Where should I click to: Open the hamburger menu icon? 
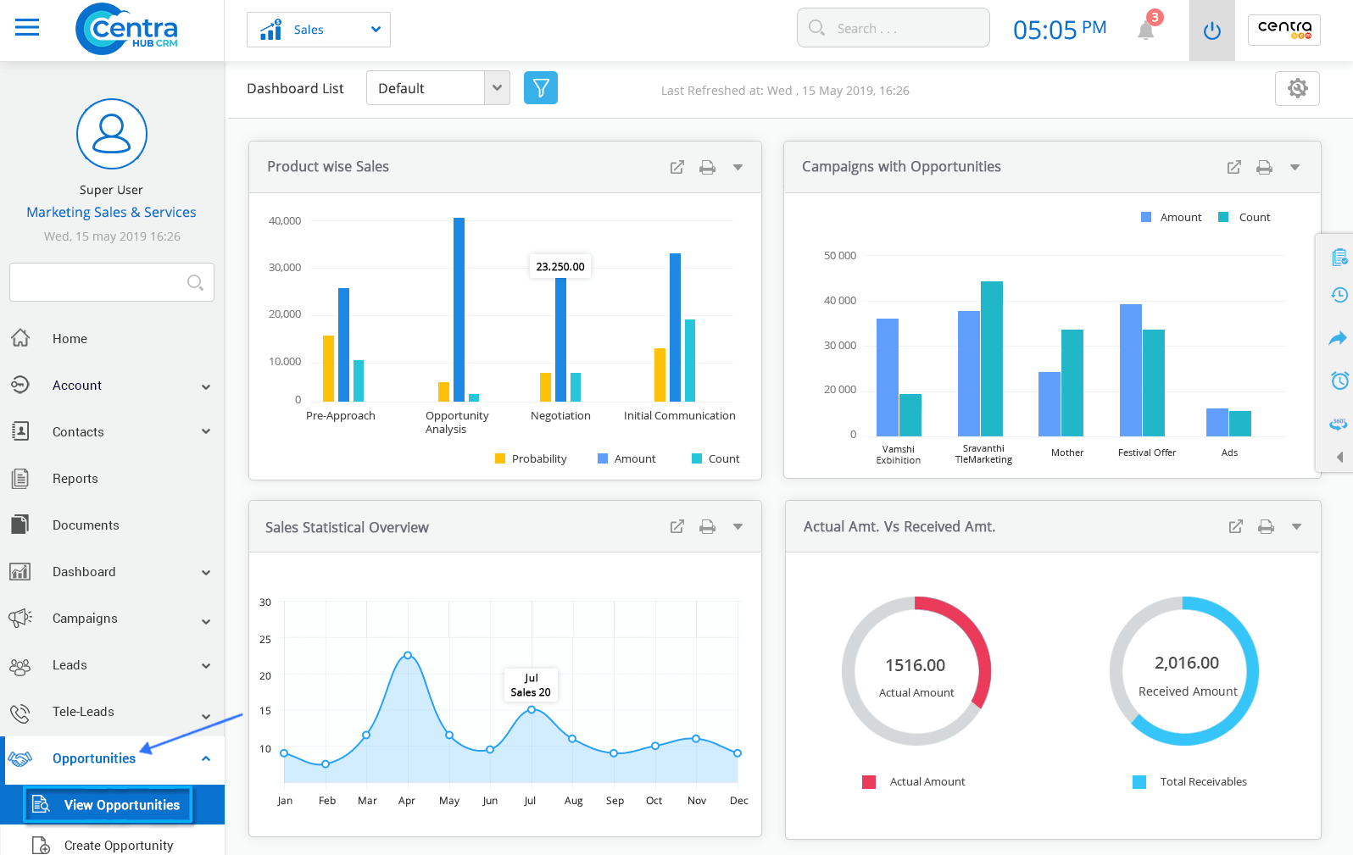point(27,28)
